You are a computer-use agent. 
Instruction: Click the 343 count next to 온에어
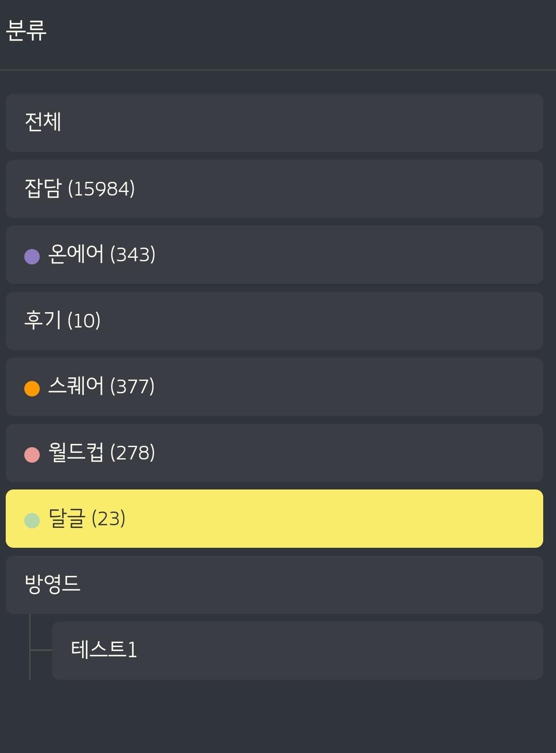click(x=133, y=255)
